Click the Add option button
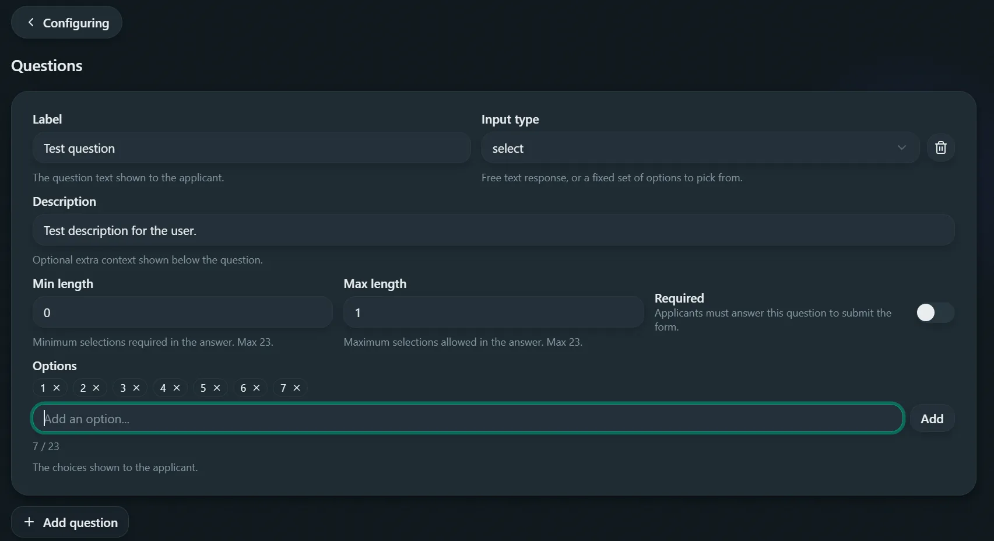 (x=932, y=419)
